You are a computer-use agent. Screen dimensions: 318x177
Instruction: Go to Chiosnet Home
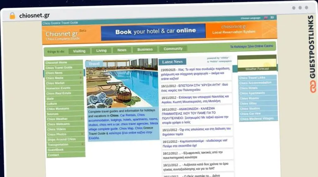[63, 62]
